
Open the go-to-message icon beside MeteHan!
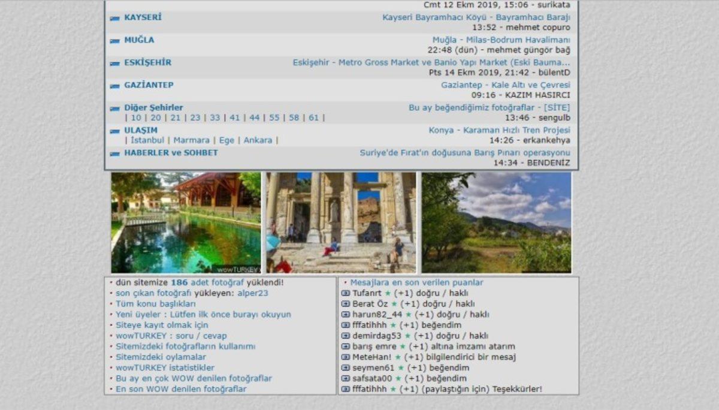[x=345, y=357]
